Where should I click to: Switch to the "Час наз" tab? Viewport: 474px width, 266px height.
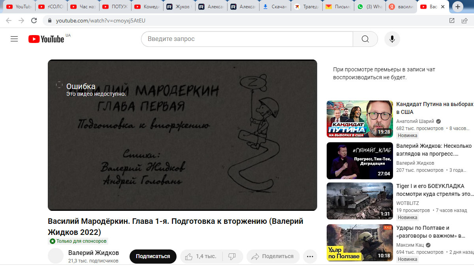click(83, 7)
